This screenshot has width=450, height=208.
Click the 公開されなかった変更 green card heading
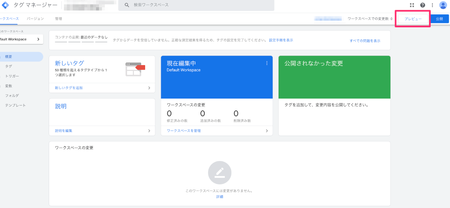314,63
